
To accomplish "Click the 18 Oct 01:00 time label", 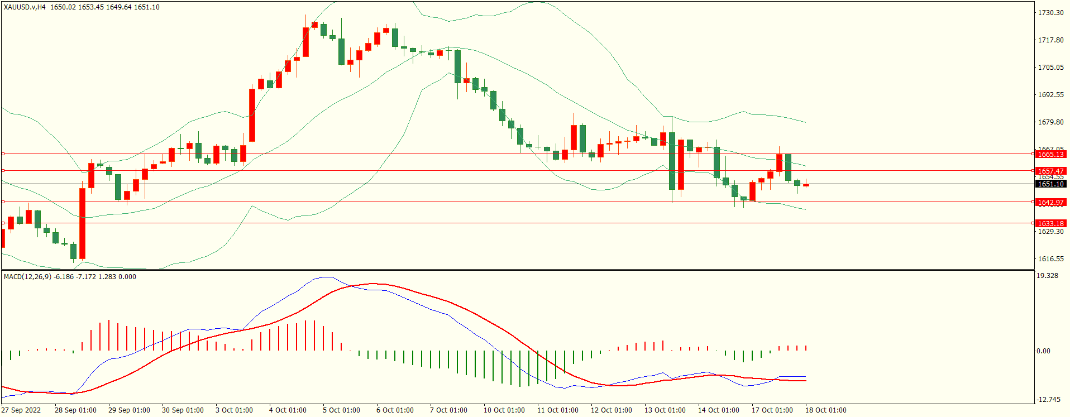I will (826, 410).
